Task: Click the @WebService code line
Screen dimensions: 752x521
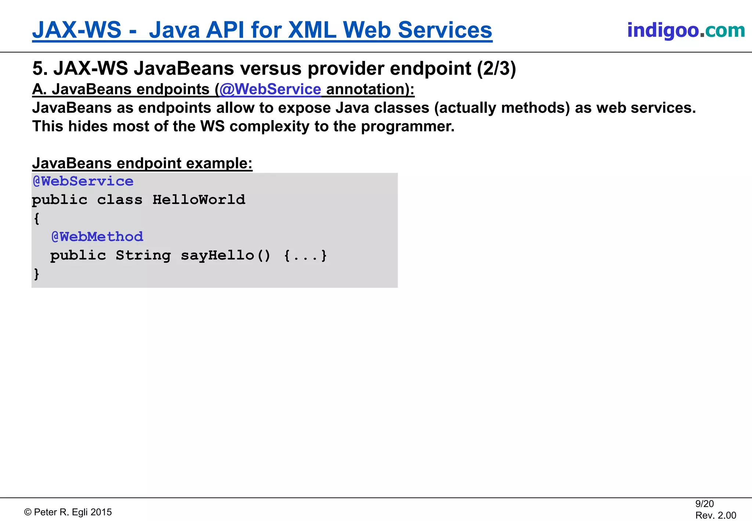Action: (83, 181)
